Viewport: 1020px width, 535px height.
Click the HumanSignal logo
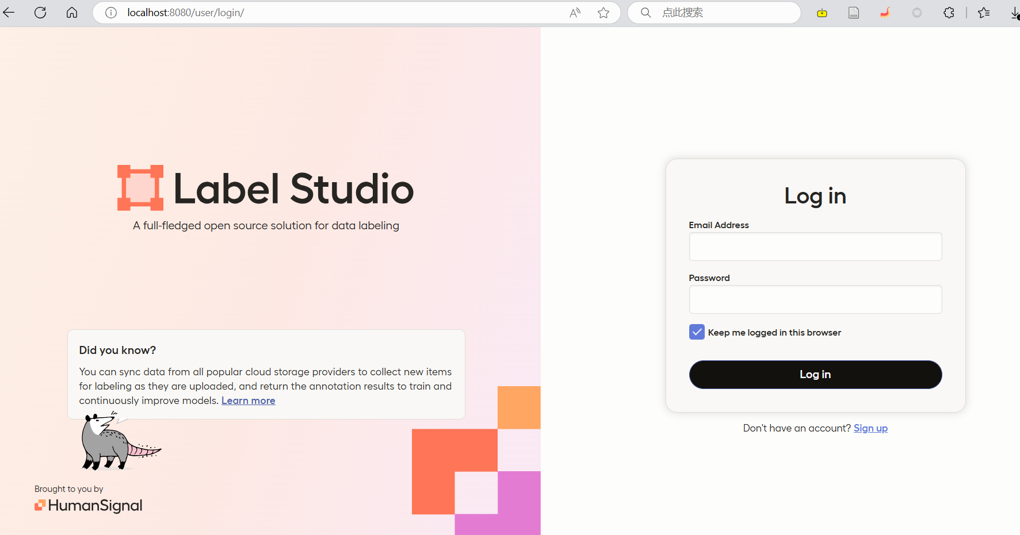pos(89,505)
